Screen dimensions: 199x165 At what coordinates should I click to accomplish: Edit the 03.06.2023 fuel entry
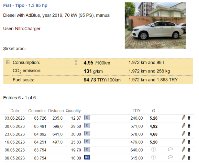click(184, 118)
